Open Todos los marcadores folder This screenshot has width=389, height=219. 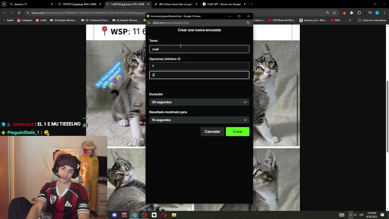click(372, 20)
